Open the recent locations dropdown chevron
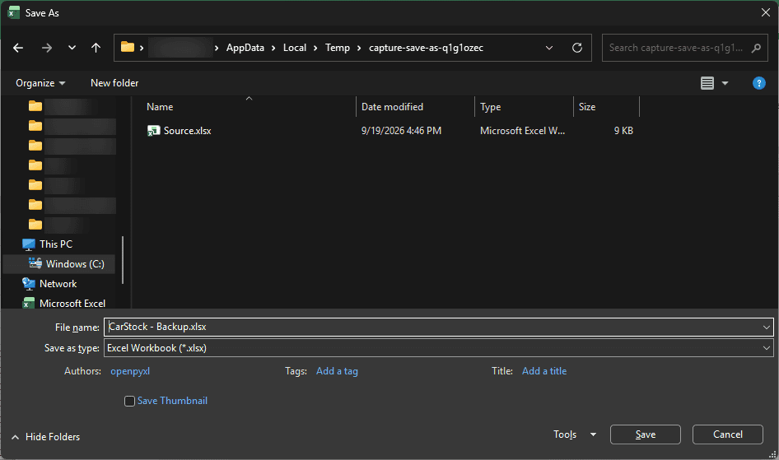 click(x=72, y=48)
